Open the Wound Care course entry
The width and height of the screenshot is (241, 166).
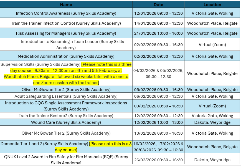point(66,122)
